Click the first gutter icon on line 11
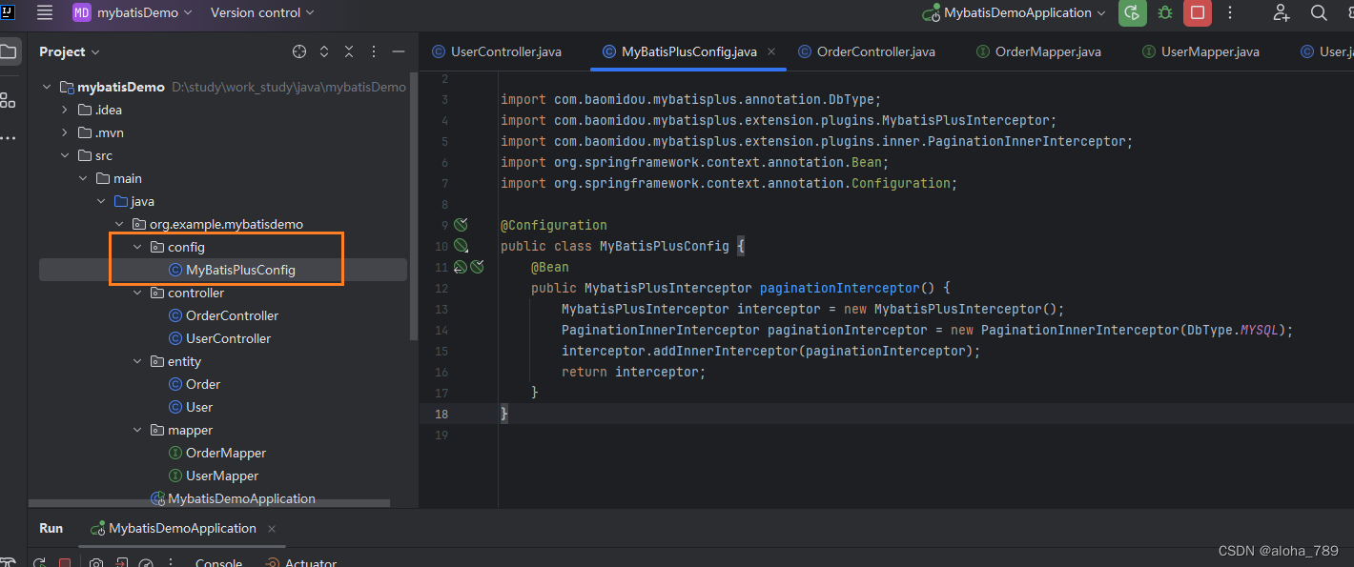Viewport: 1354px width, 567px height. click(x=461, y=267)
